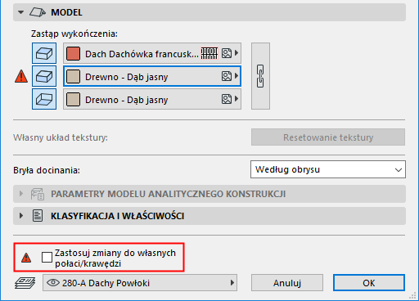Click texture icon in bottom Drewno row
419x301 pixels.
pyautogui.click(x=227, y=99)
